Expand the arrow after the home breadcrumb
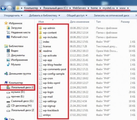 click(x=100, y=8)
